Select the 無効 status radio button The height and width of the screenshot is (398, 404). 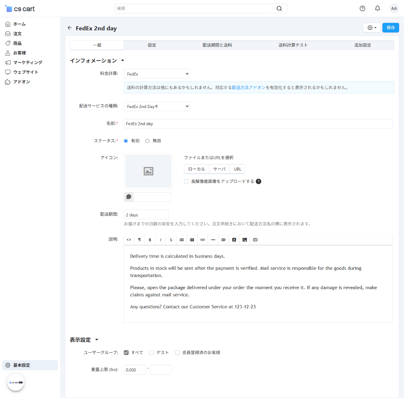tap(147, 141)
